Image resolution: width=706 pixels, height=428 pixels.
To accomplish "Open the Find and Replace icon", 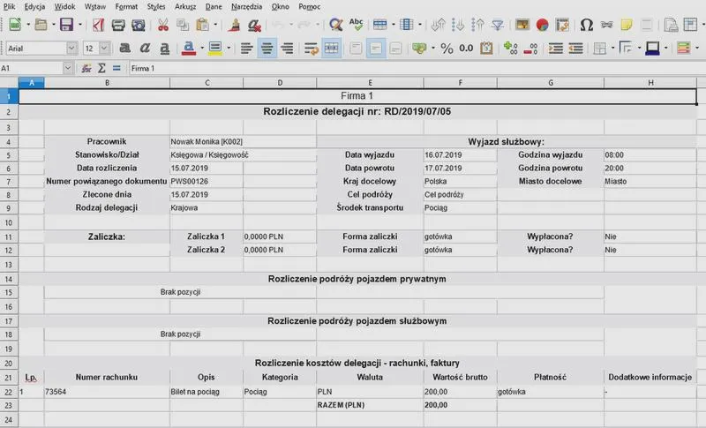I will pos(335,25).
